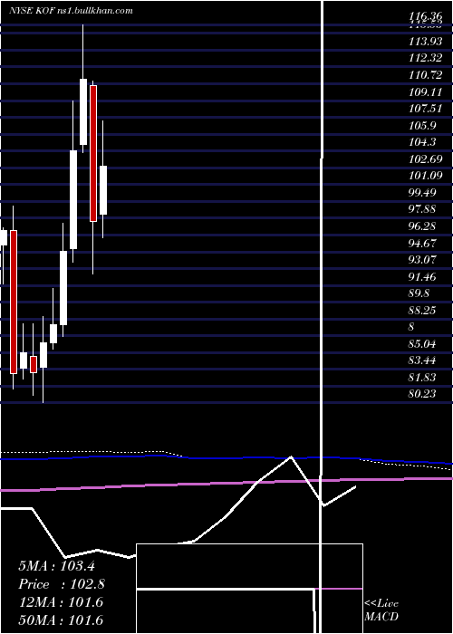Image resolution: width=453 pixels, height=634 pixels.
Task: Click the 93.07 price label
Action: (422, 259)
